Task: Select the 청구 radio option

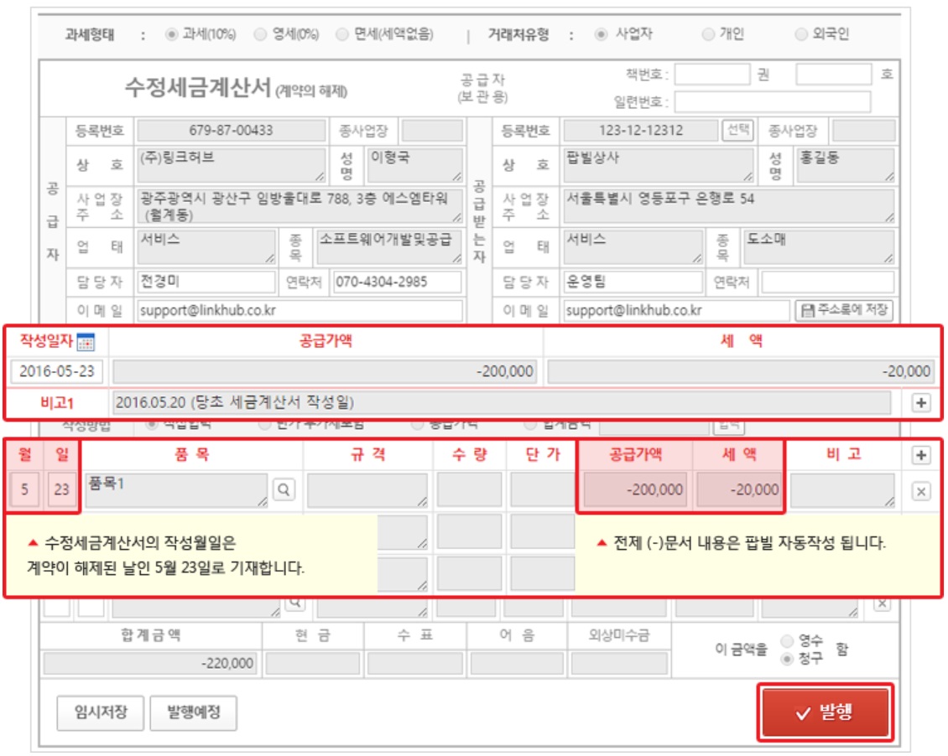Action: point(787,659)
